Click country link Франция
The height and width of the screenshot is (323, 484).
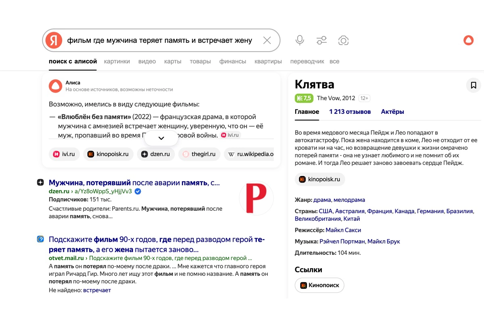tap(380, 211)
